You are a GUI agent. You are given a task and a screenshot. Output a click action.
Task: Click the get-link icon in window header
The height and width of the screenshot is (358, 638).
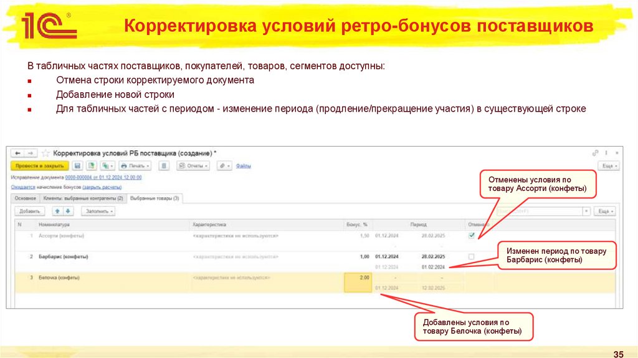[595, 153]
